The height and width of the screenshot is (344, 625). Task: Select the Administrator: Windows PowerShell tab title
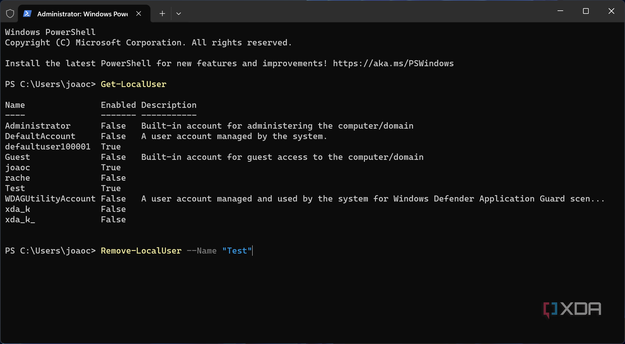(82, 14)
